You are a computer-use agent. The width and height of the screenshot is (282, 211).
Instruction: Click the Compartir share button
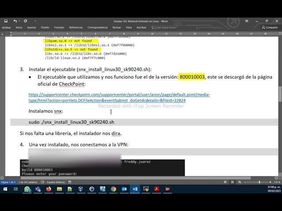270,27
